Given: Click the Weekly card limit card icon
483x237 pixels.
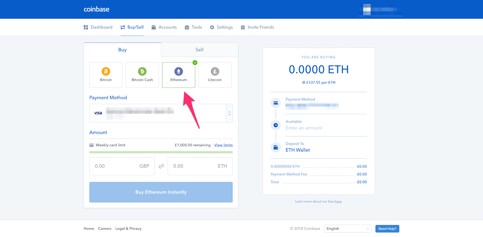Looking at the screenshot, I should [x=91, y=145].
